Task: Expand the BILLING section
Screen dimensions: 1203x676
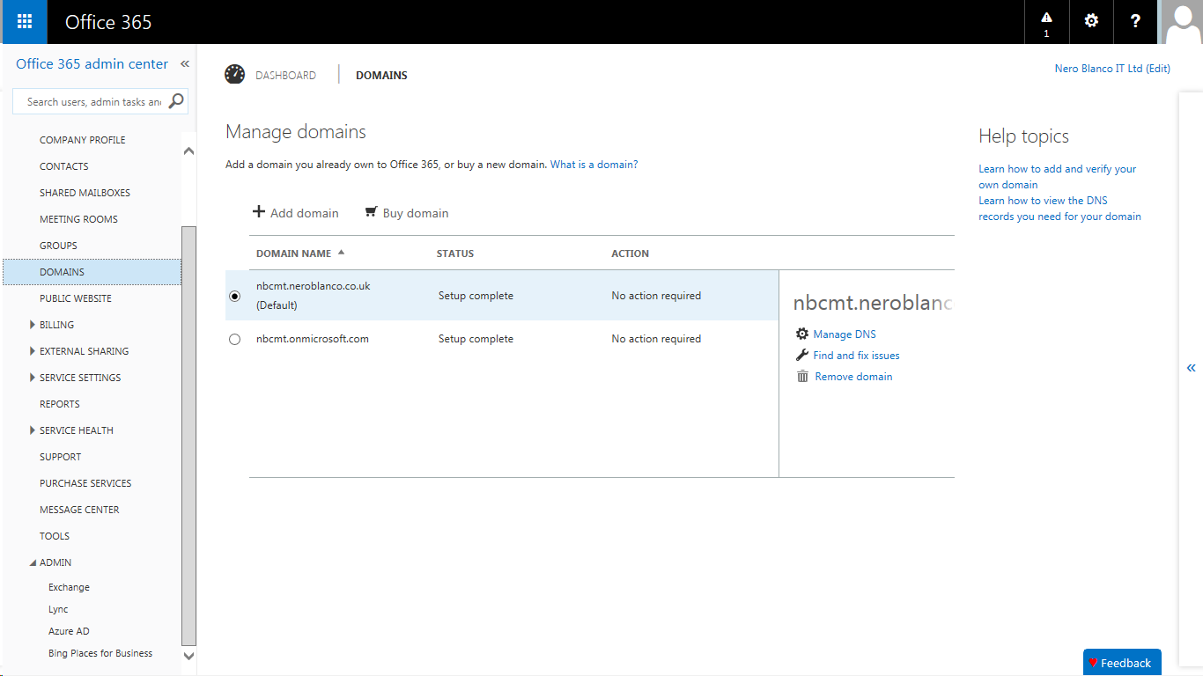Action: point(33,325)
